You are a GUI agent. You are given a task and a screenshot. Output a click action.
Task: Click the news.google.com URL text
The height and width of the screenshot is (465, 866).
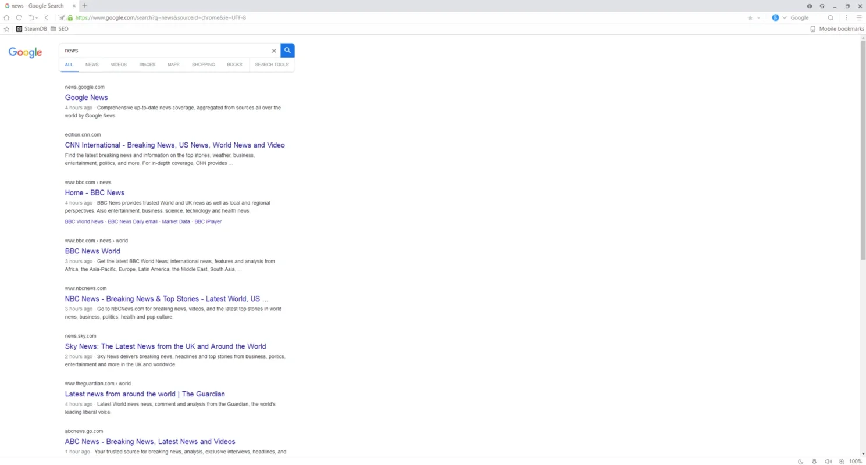[85, 87]
